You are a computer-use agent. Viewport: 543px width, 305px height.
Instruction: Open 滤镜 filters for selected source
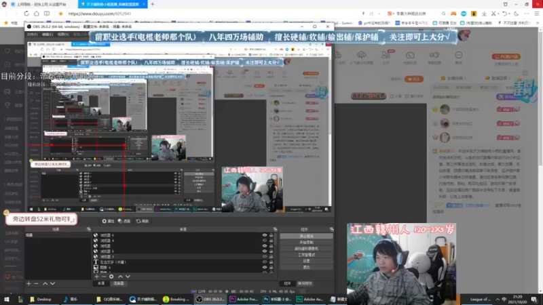click(x=124, y=221)
